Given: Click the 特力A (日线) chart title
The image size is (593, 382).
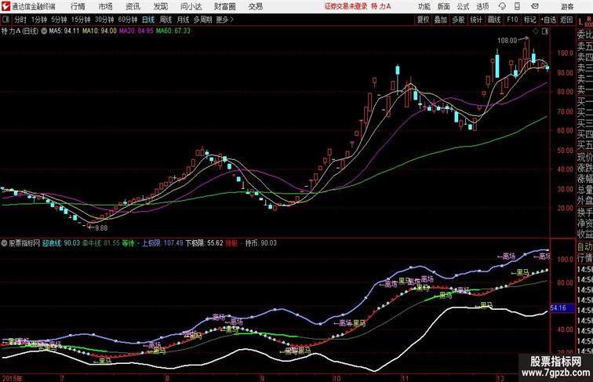Looking at the screenshot, I should pos(20,31).
